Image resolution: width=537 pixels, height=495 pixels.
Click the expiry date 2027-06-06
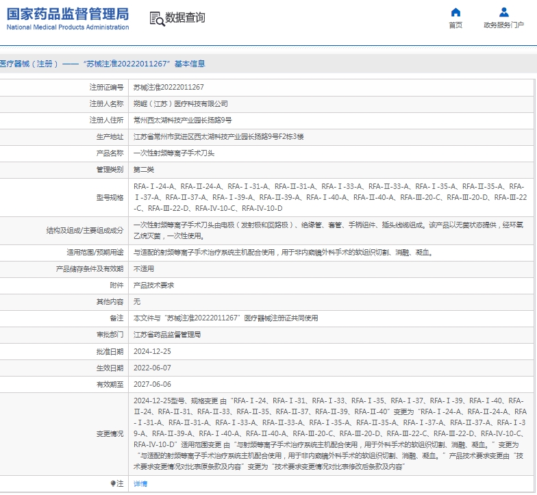(152, 385)
